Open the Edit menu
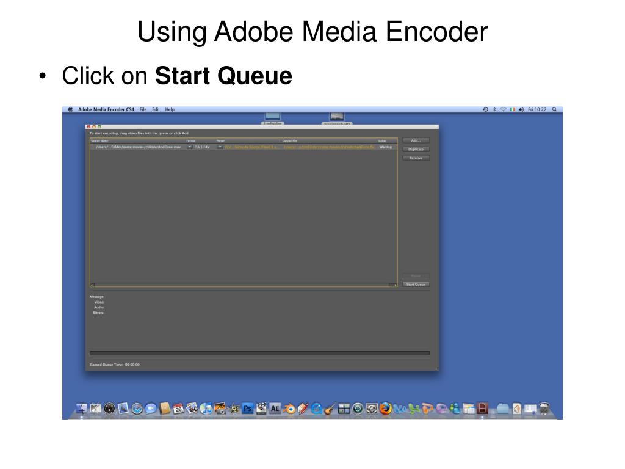 coord(156,109)
